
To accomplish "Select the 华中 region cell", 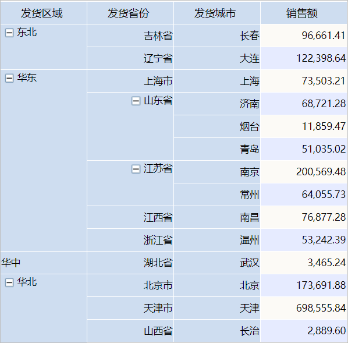I will (44, 263).
